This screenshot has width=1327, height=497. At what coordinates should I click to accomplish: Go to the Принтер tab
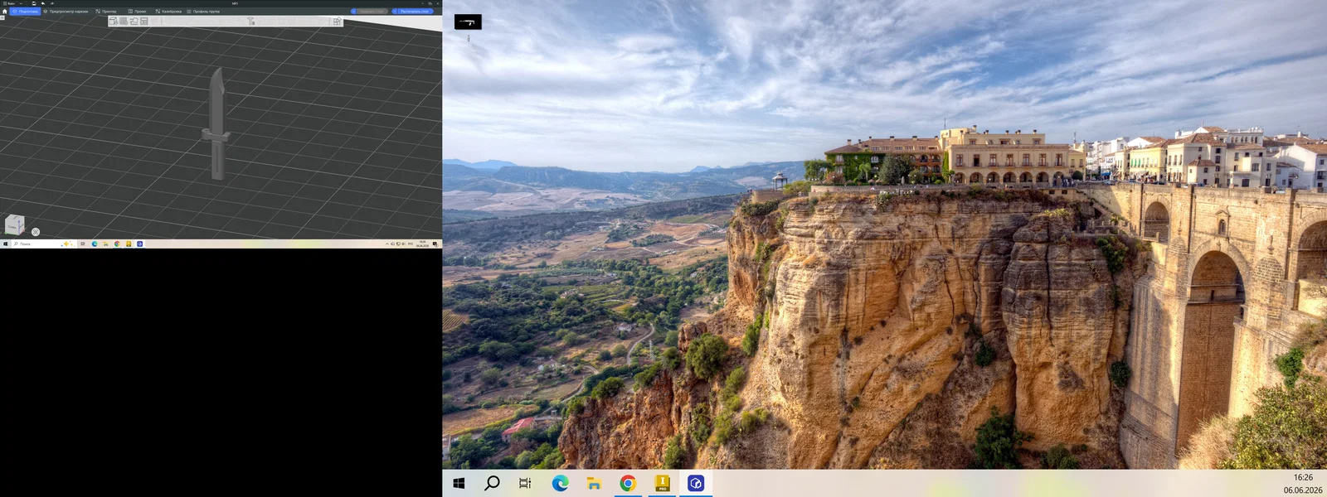coord(105,12)
